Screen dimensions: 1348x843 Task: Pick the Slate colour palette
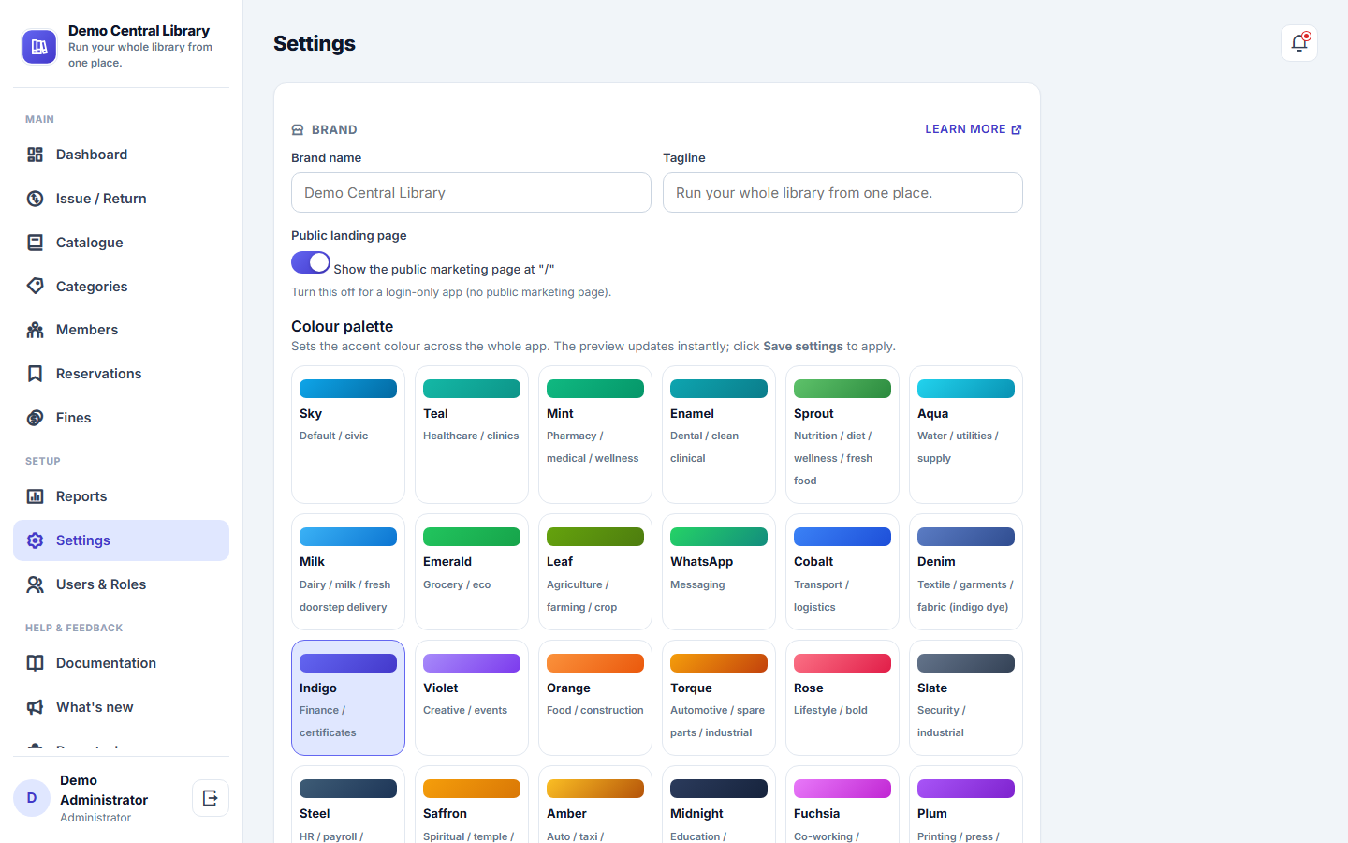click(x=966, y=698)
